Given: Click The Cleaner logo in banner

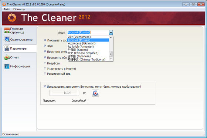Looking at the screenshot, I should (x=12, y=18).
